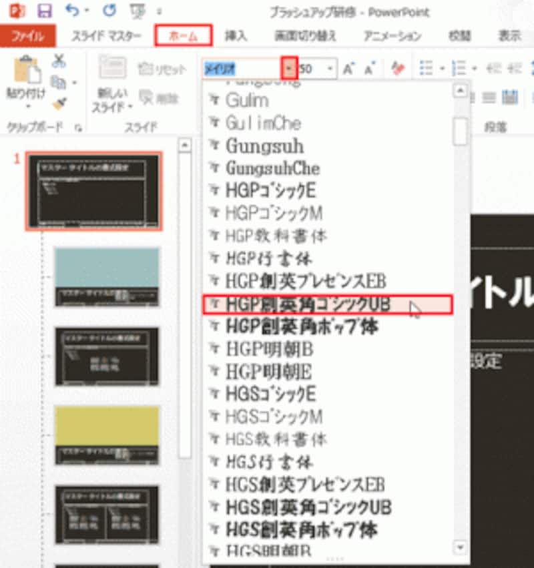
Task: Clear all formatting with eraser icon
Action: 397,69
